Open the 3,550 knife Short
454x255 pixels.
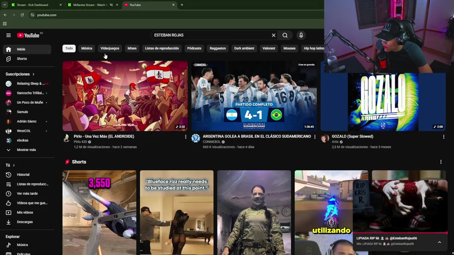click(99, 212)
